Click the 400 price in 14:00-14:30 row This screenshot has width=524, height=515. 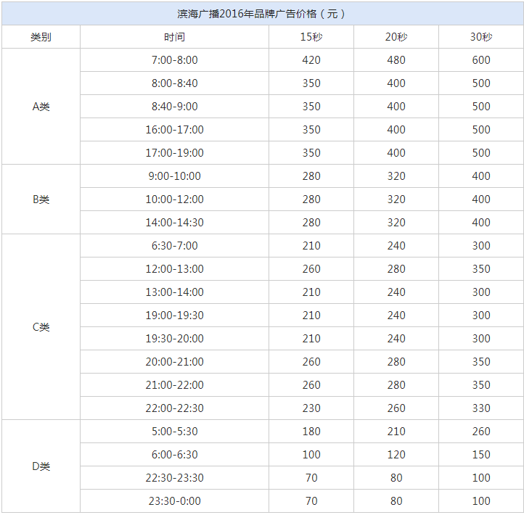click(481, 223)
